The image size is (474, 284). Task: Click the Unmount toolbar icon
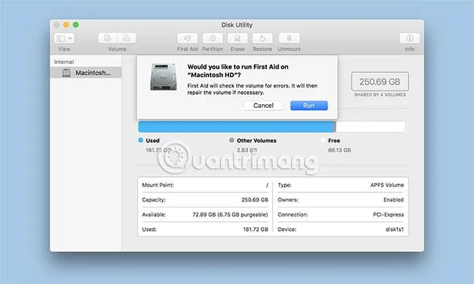tap(289, 38)
